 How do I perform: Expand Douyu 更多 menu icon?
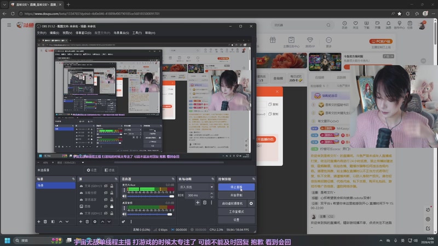[329, 40]
